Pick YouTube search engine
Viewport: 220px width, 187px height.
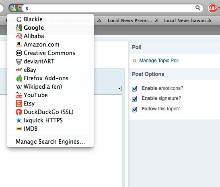(51, 95)
